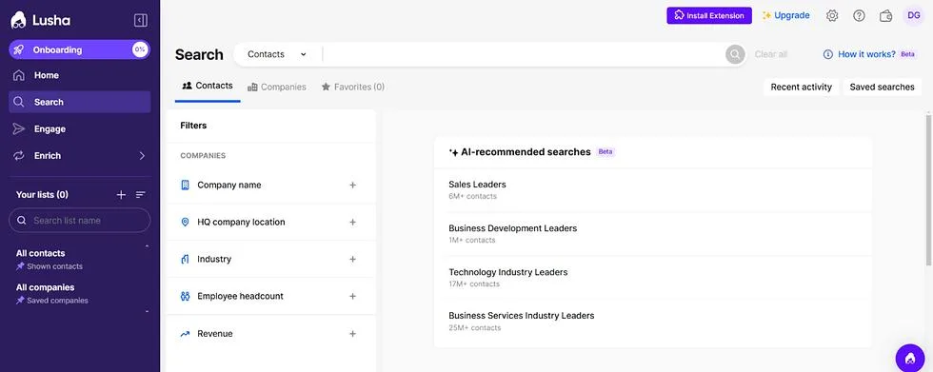
Task: Expand Enrich submenu chevron
Action: pyautogui.click(x=142, y=156)
